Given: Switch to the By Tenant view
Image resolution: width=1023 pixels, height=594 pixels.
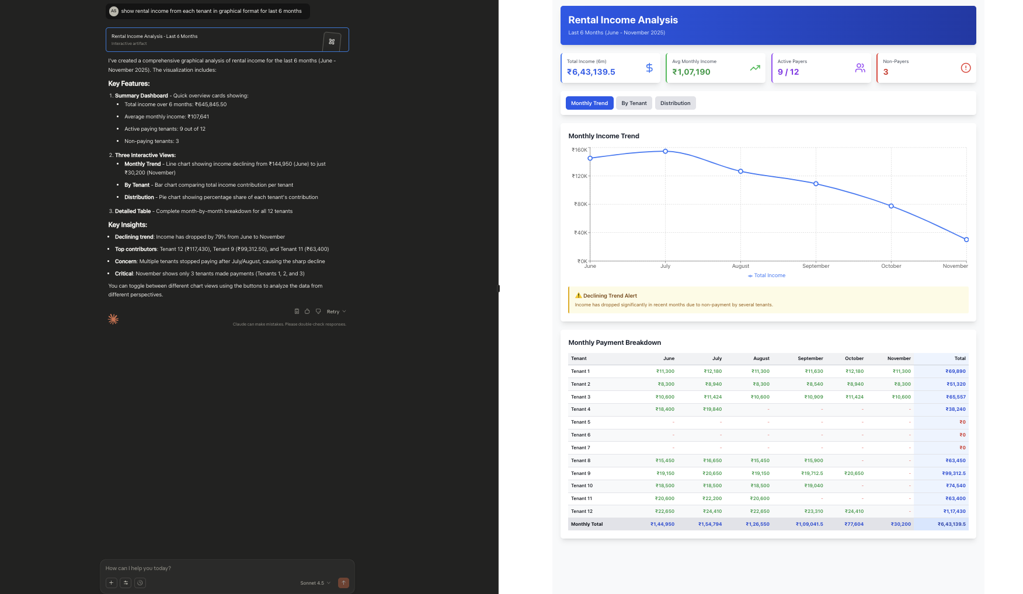Looking at the screenshot, I should tap(634, 103).
